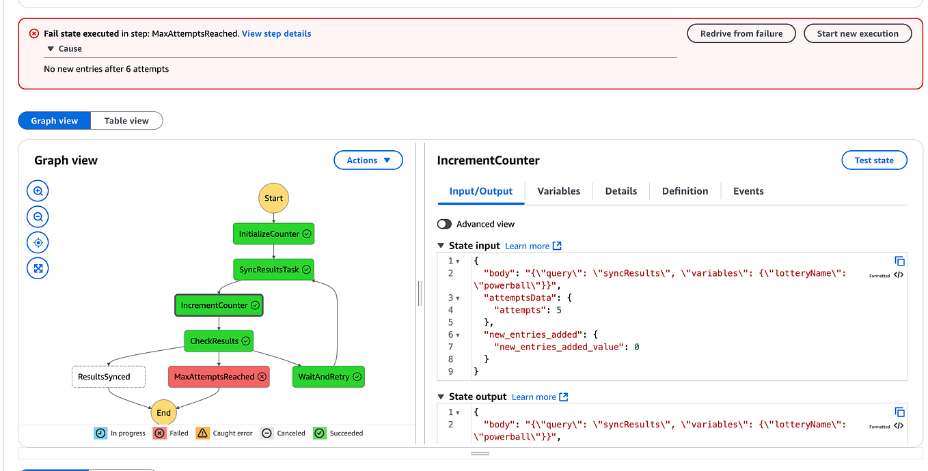Copy the State output JSON to clipboard
The width and height of the screenshot is (928, 471).
899,411
